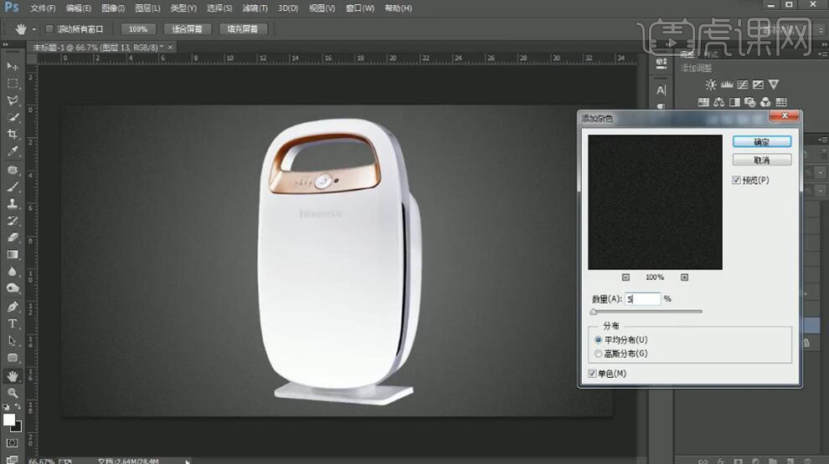Click the noise amount slider handle
The height and width of the screenshot is (464, 829).
(594, 312)
